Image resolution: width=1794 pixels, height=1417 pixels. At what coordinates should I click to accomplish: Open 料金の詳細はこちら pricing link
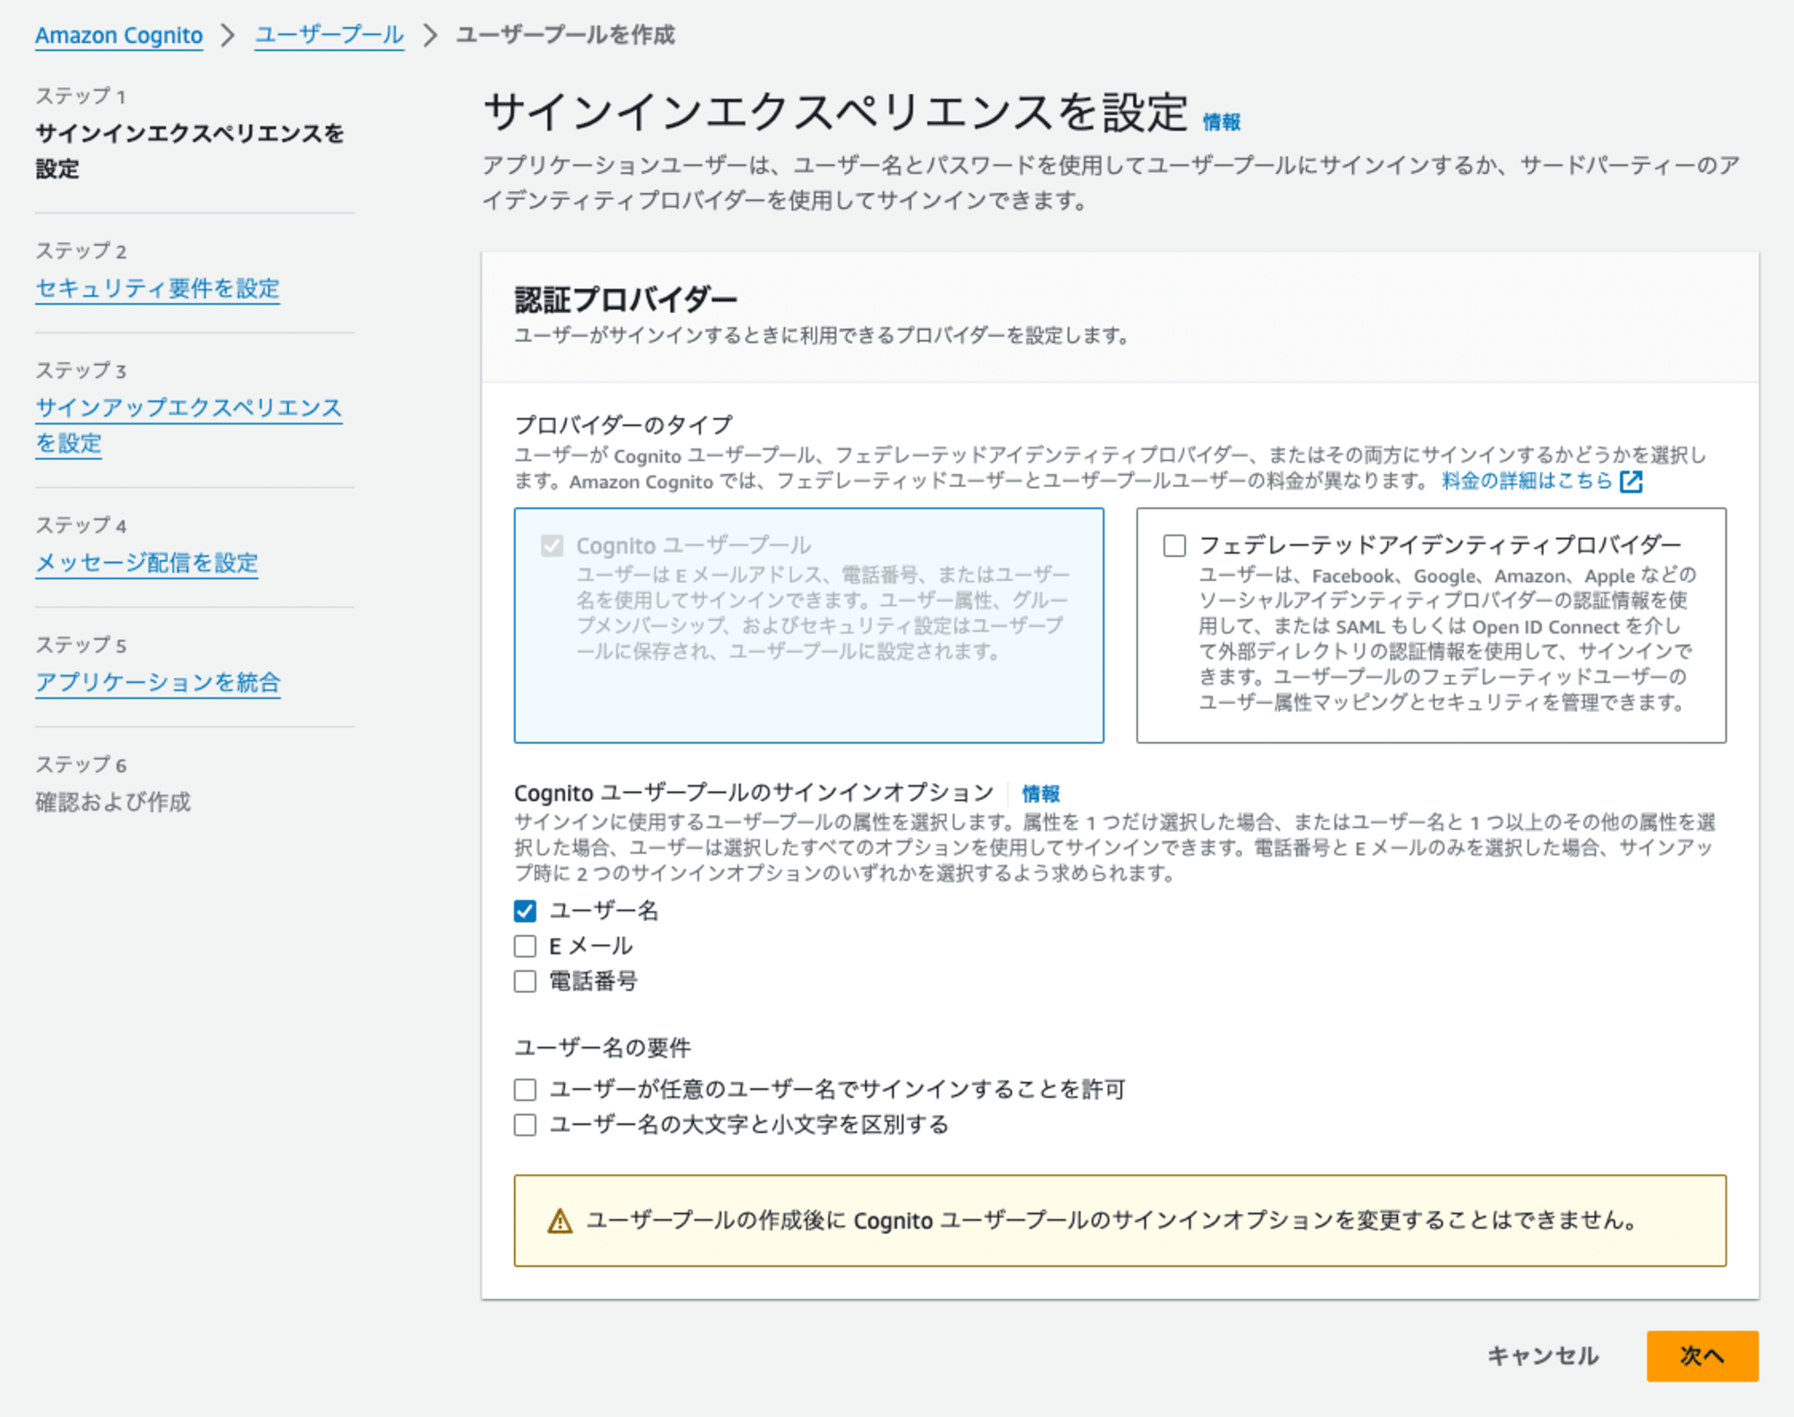pyautogui.click(x=1527, y=481)
